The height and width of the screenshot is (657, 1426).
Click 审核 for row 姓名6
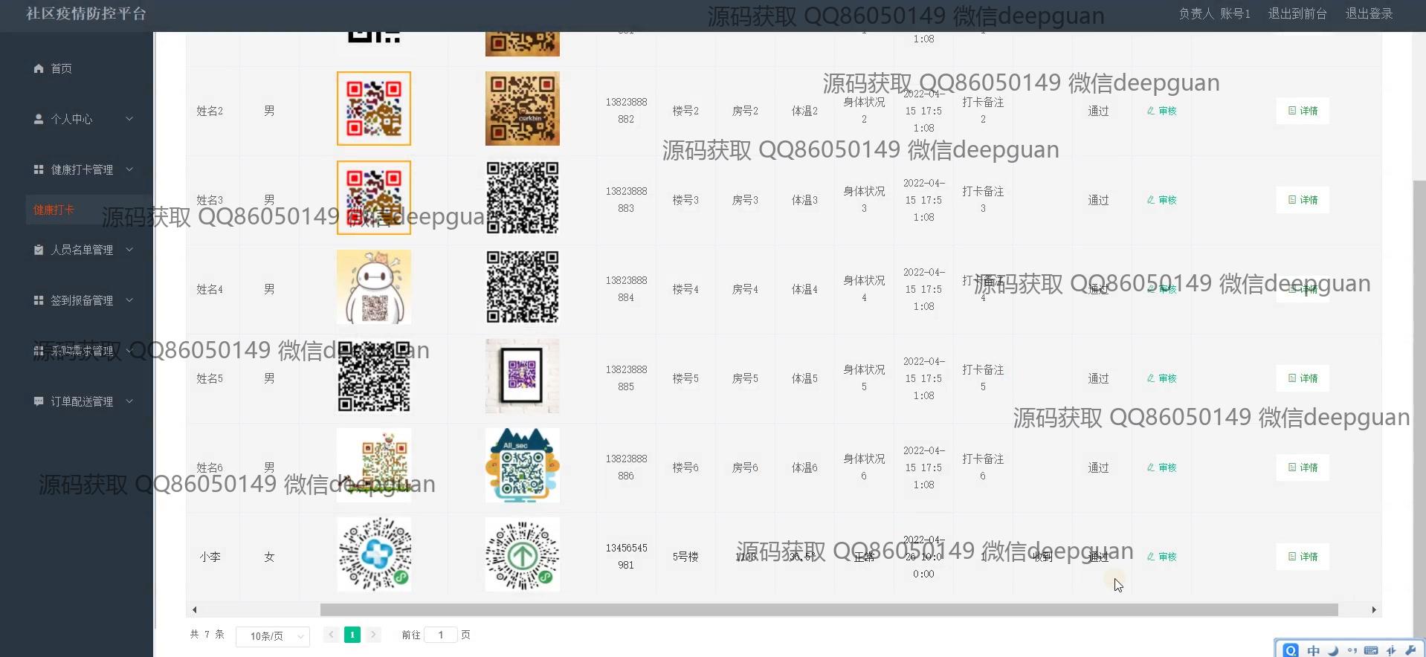pyautogui.click(x=1161, y=467)
